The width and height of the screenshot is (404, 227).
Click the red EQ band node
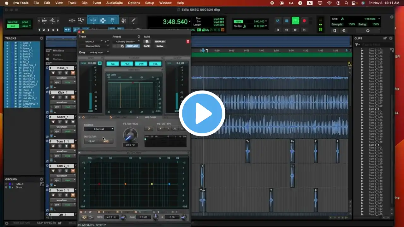(x=99, y=184)
